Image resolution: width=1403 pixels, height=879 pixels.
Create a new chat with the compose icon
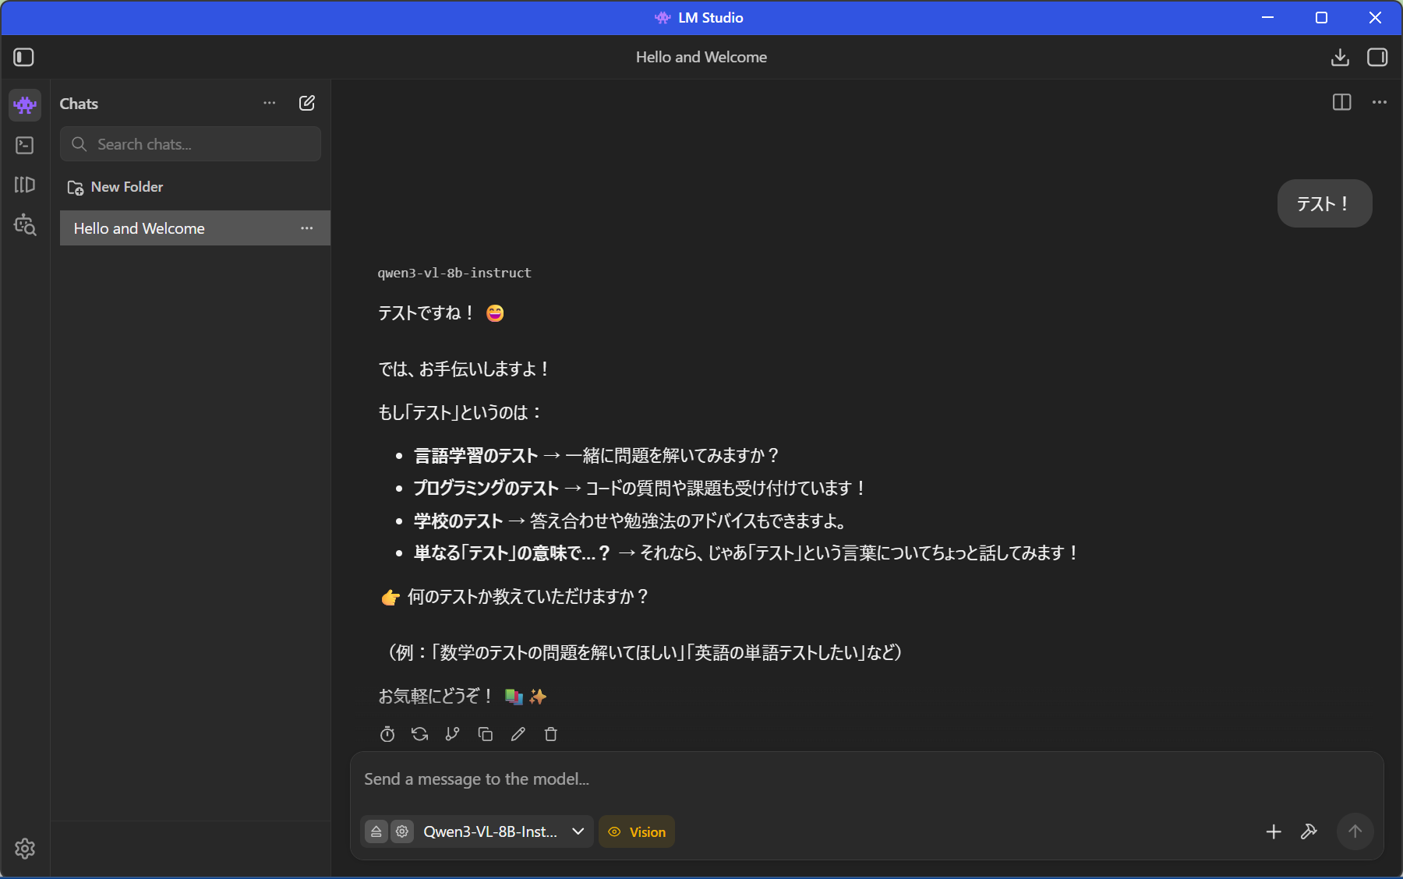click(x=307, y=103)
